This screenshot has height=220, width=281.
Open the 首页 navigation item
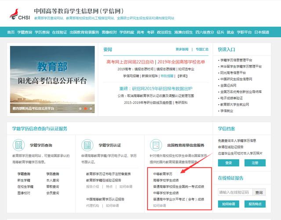[x=11, y=32]
